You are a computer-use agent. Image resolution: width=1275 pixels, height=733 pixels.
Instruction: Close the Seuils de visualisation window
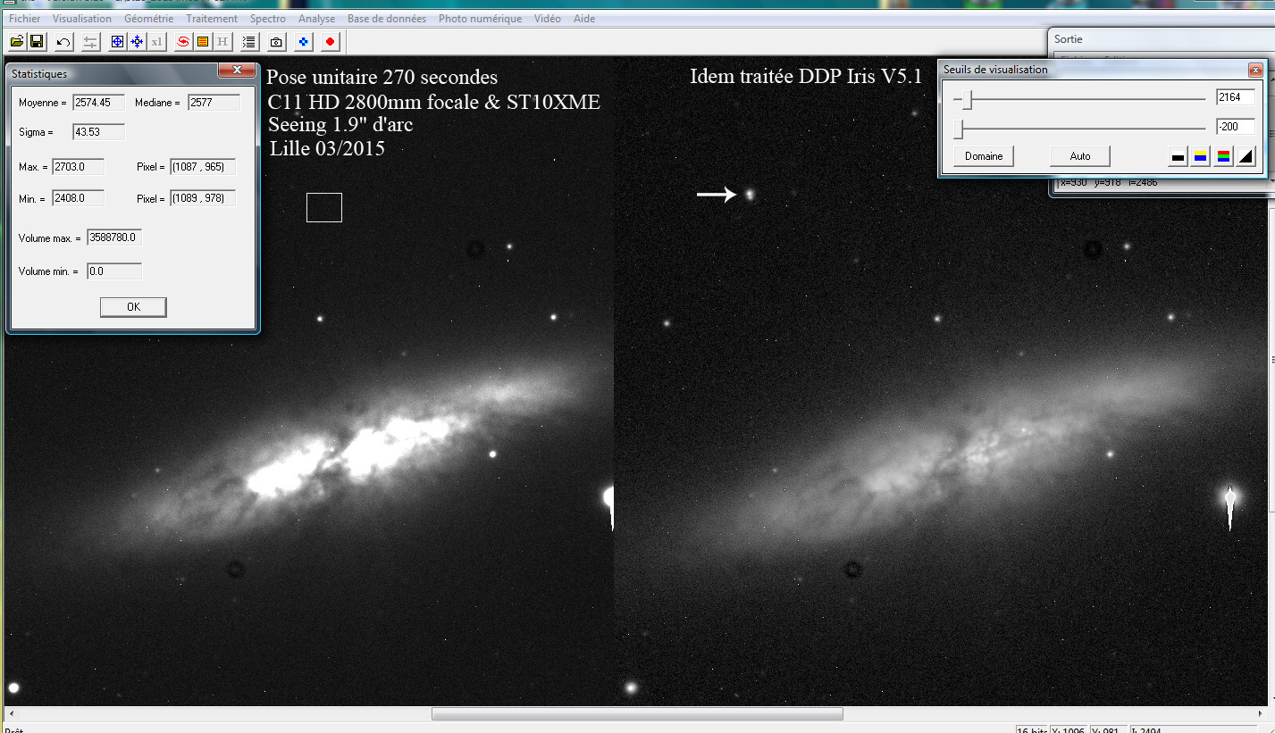point(1255,70)
